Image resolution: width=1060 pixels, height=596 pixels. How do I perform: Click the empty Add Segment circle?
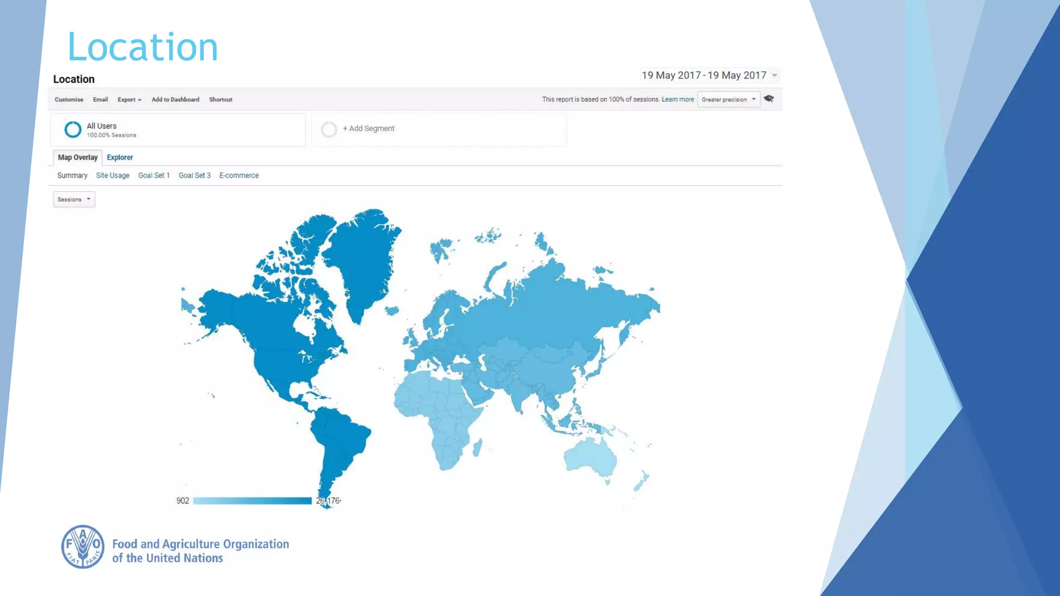coord(329,129)
